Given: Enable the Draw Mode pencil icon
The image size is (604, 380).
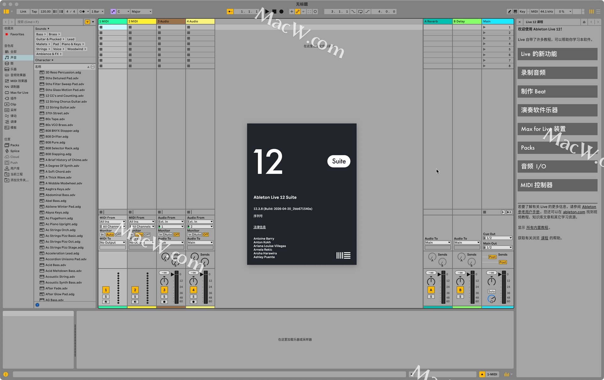Looking at the screenshot, I should coord(509,12).
